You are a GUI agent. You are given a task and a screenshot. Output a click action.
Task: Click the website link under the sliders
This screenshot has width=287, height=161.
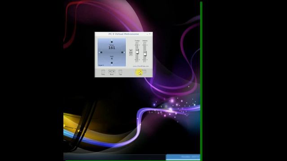[x=141, y=66]
